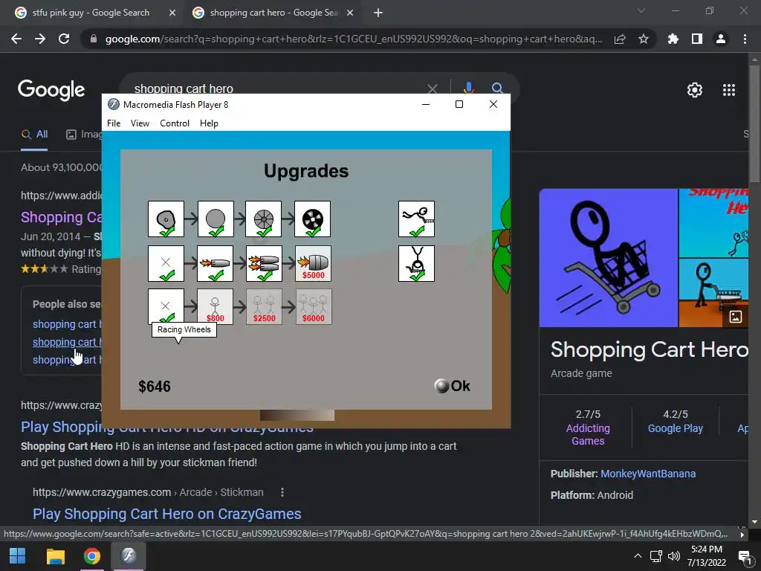Open more images icon in knowledge panel

click(735, 317)
